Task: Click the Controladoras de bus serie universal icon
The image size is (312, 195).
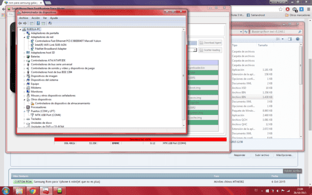Action: pos(28,64)
